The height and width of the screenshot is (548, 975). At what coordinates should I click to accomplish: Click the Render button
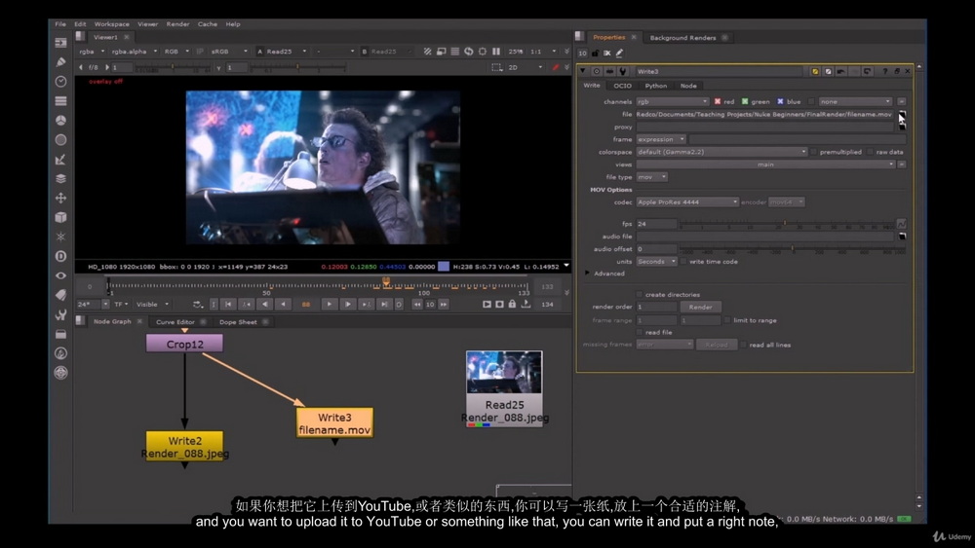pyautogui.click(x=701, y=307)
